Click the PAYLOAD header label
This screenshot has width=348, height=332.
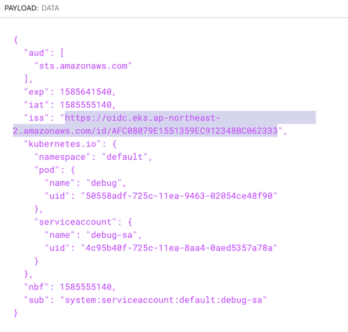pos(21,8)
